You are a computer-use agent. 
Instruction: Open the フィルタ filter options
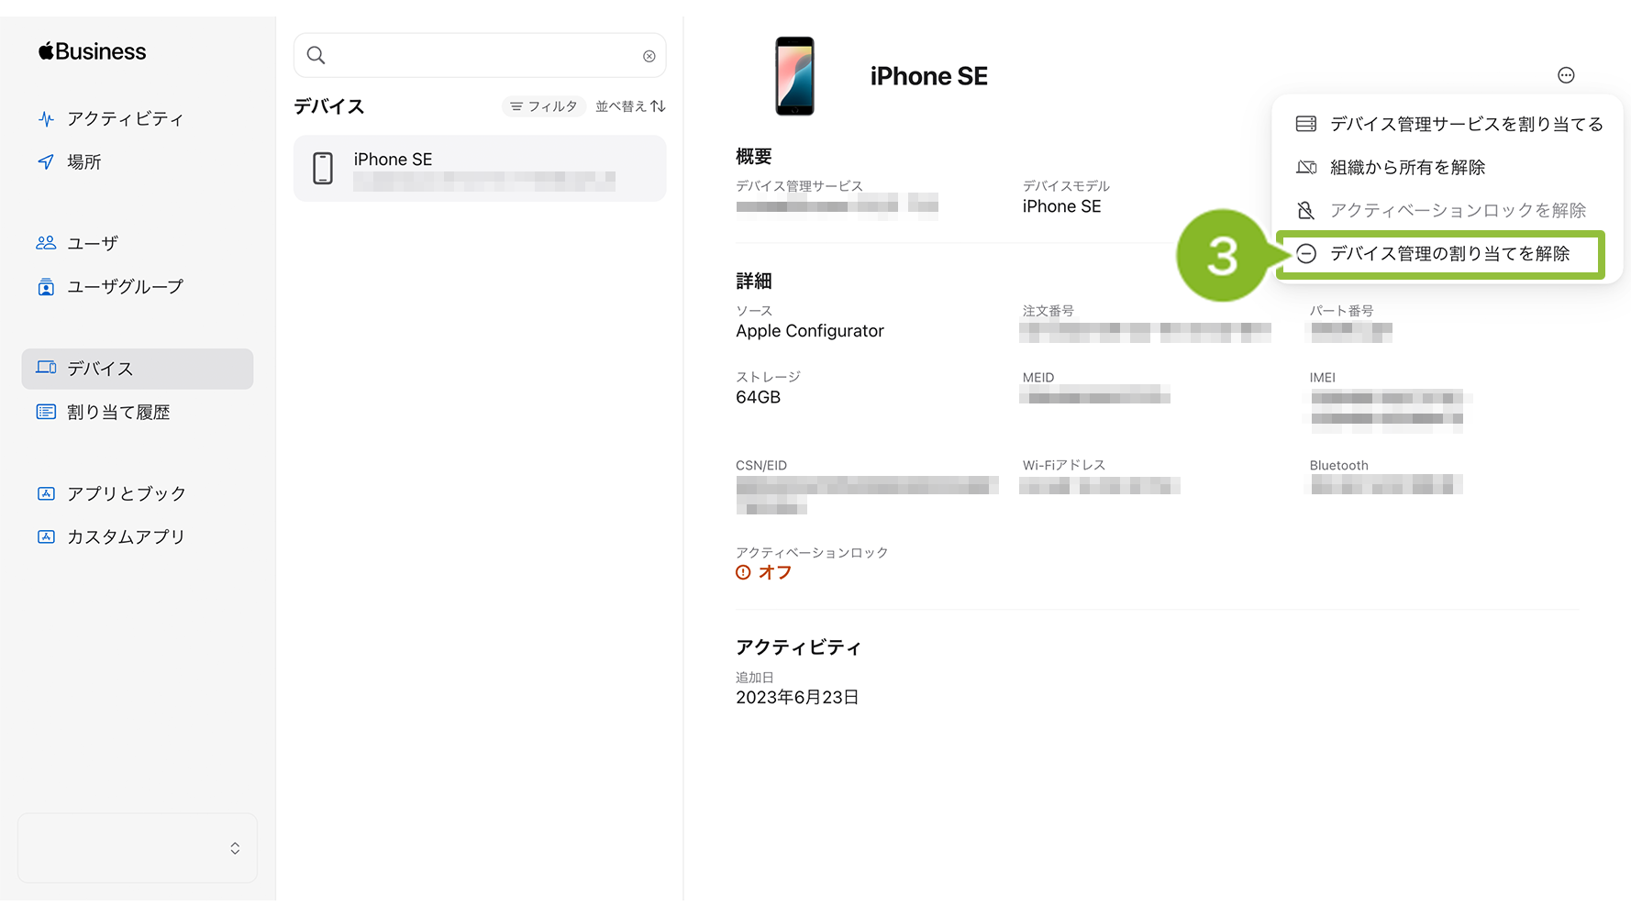tap(544, 106)
